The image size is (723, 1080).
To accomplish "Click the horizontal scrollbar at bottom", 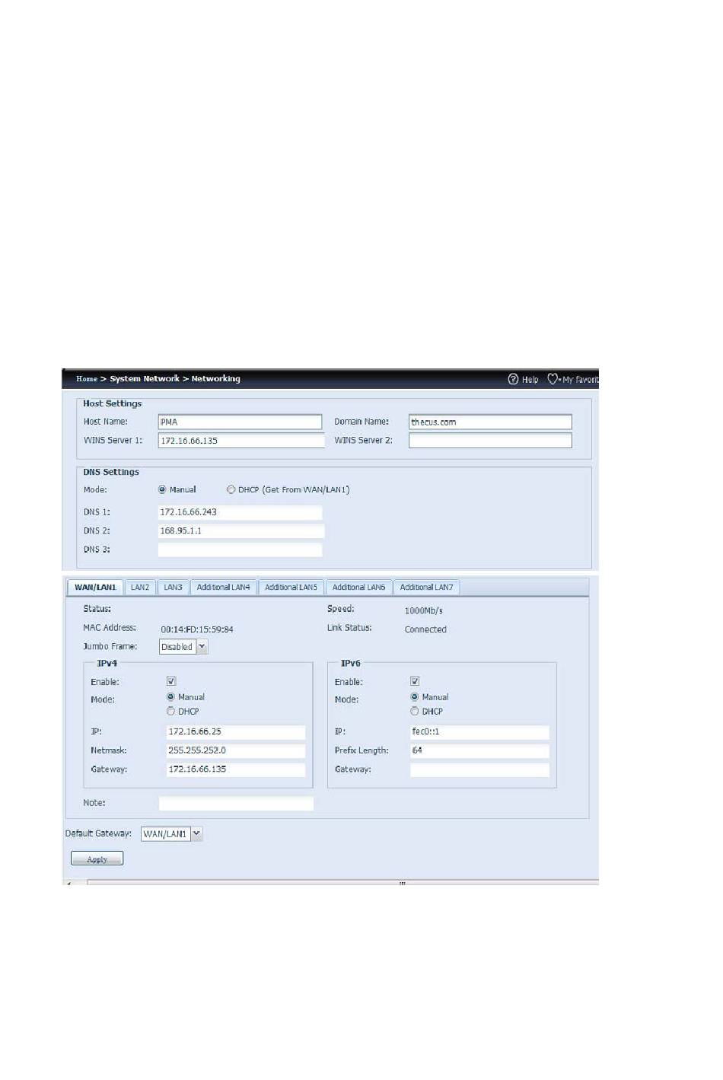I will pyautogui.click(x=342, y=883).
